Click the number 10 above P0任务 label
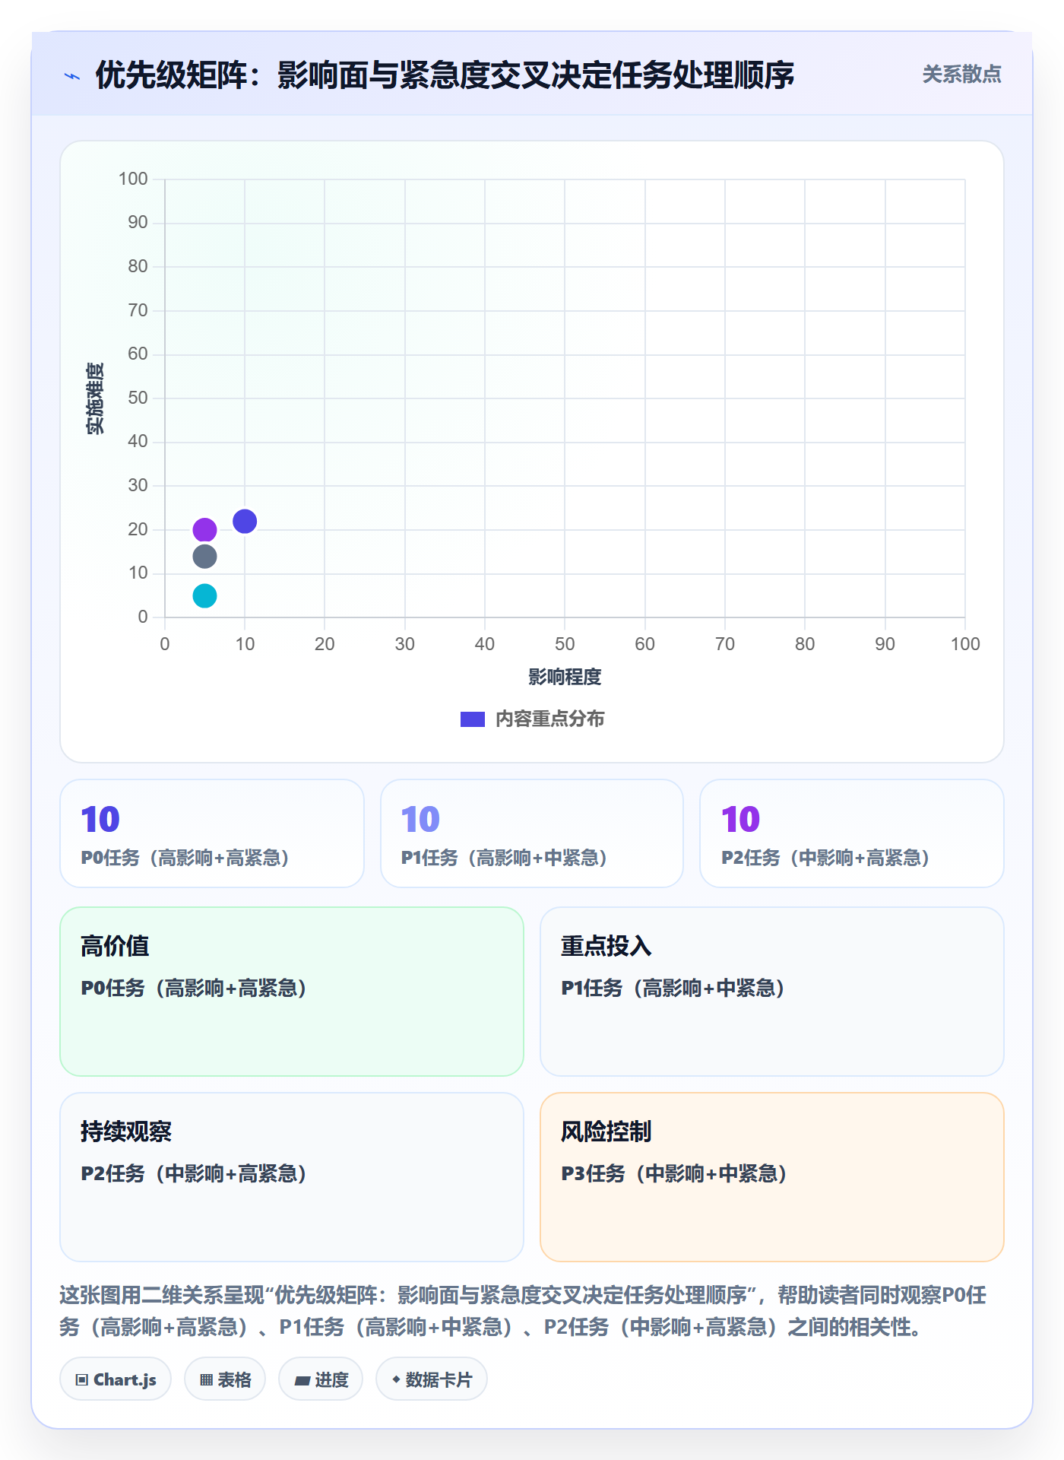The height and width of the screenshot is (1460, 1064). point(100,819)
